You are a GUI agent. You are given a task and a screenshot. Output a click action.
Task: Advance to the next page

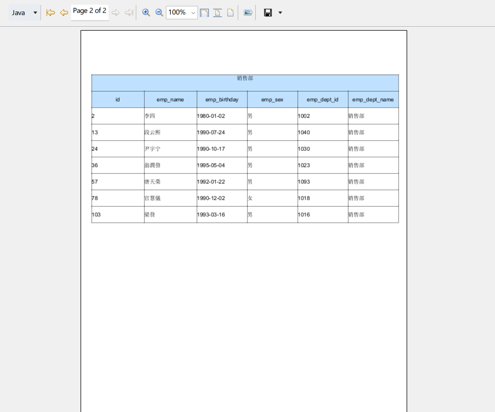click(x=115, y=12)
